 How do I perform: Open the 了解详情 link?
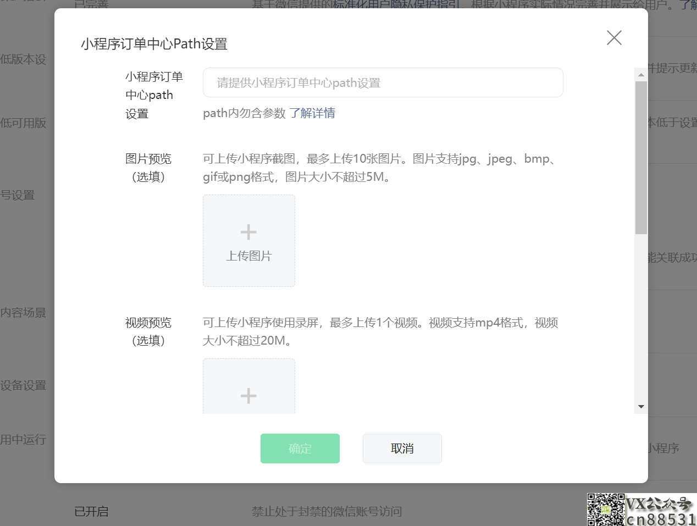pos(312,113)
